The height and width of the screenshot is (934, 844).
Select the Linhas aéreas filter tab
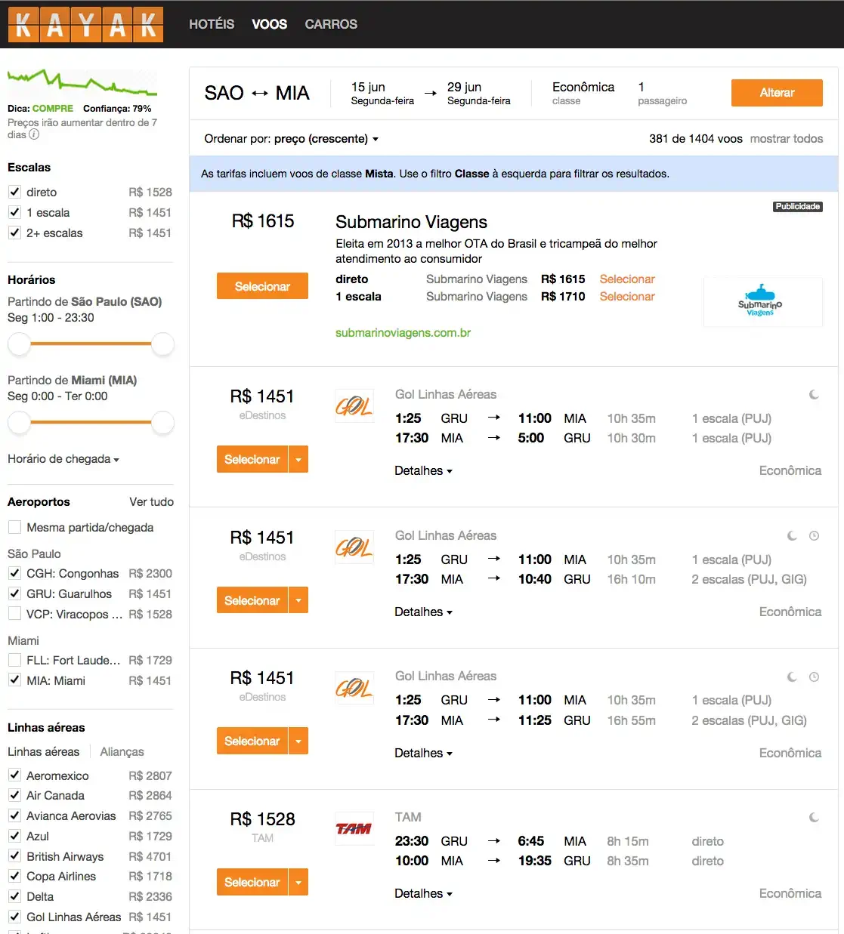43,751
